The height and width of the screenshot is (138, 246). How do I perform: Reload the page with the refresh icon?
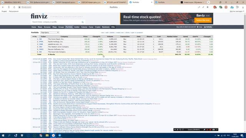coord(14,7)
